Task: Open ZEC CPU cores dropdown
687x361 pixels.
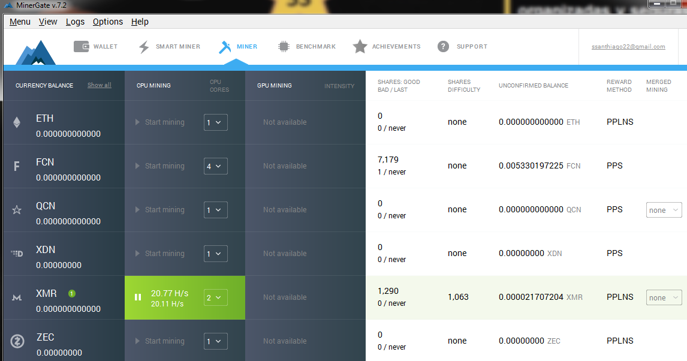Action: 216,341
